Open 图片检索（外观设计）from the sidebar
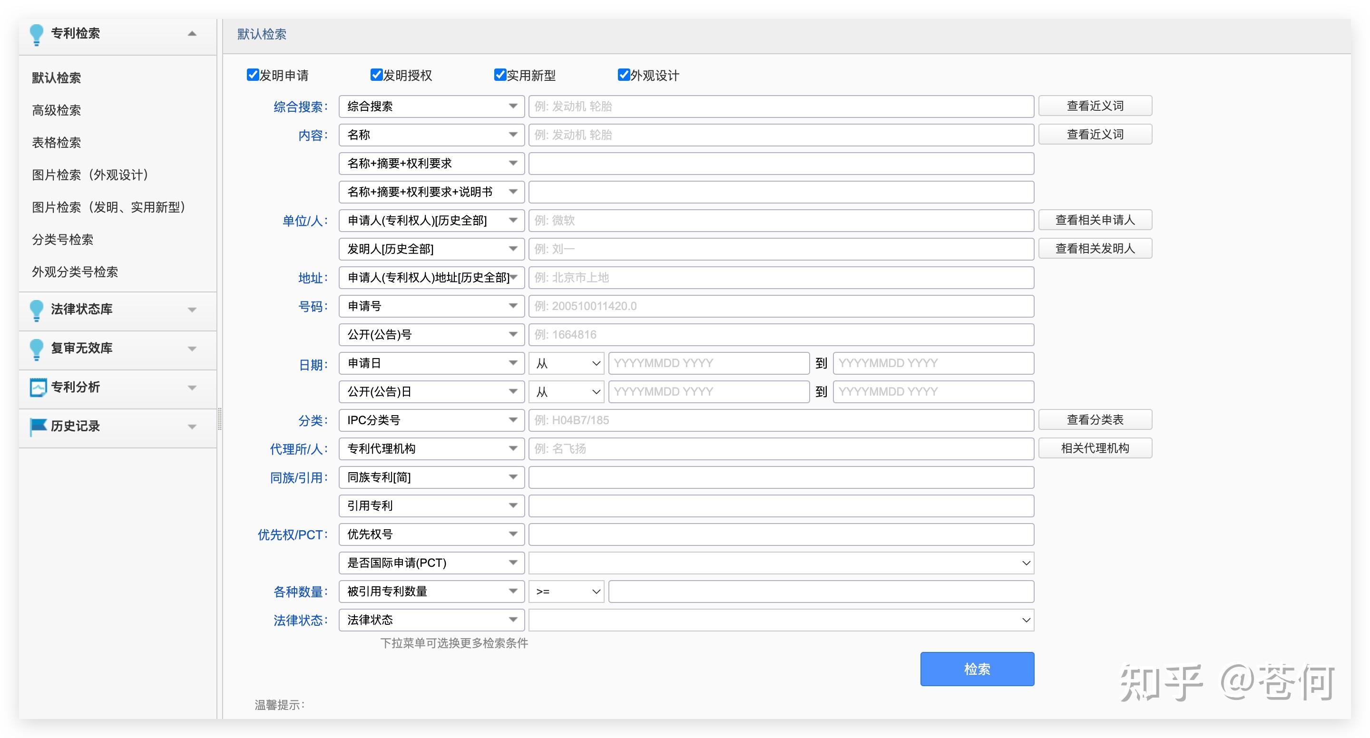This screenshot has height=738, width=1370. point(90,175)
